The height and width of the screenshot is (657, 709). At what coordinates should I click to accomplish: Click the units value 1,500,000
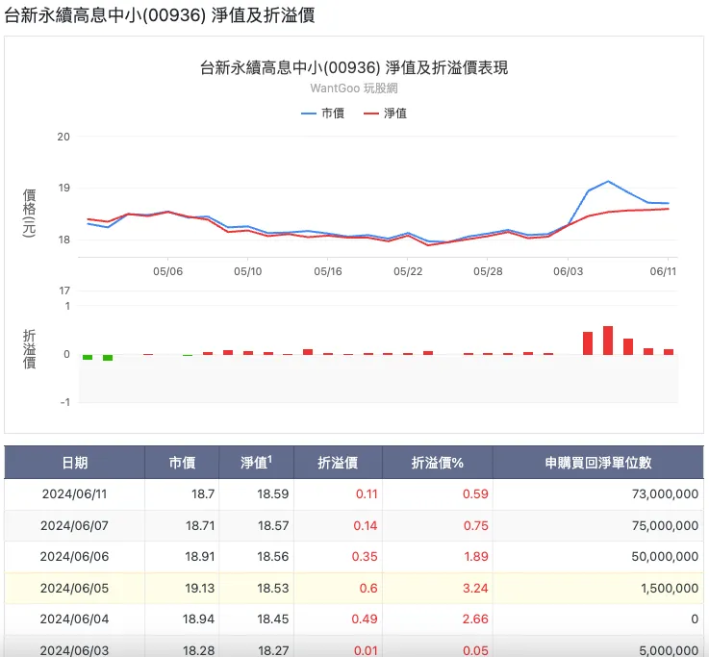(x=670, y=589)
